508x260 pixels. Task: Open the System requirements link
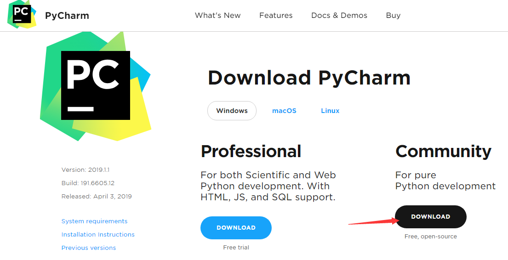point(94,221)
